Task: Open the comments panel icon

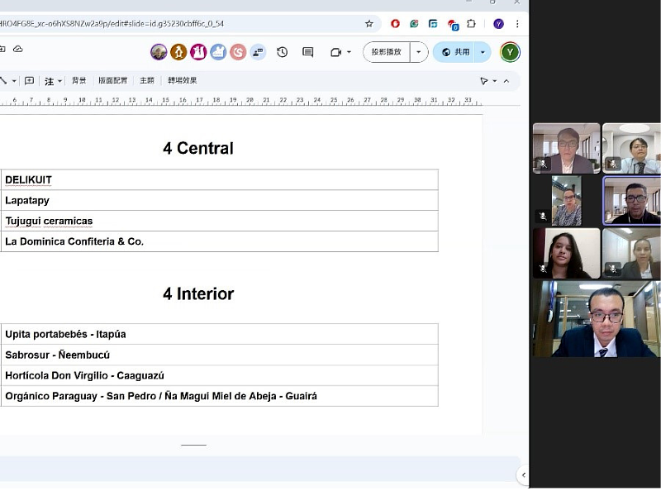Action: tap(307, 52)
